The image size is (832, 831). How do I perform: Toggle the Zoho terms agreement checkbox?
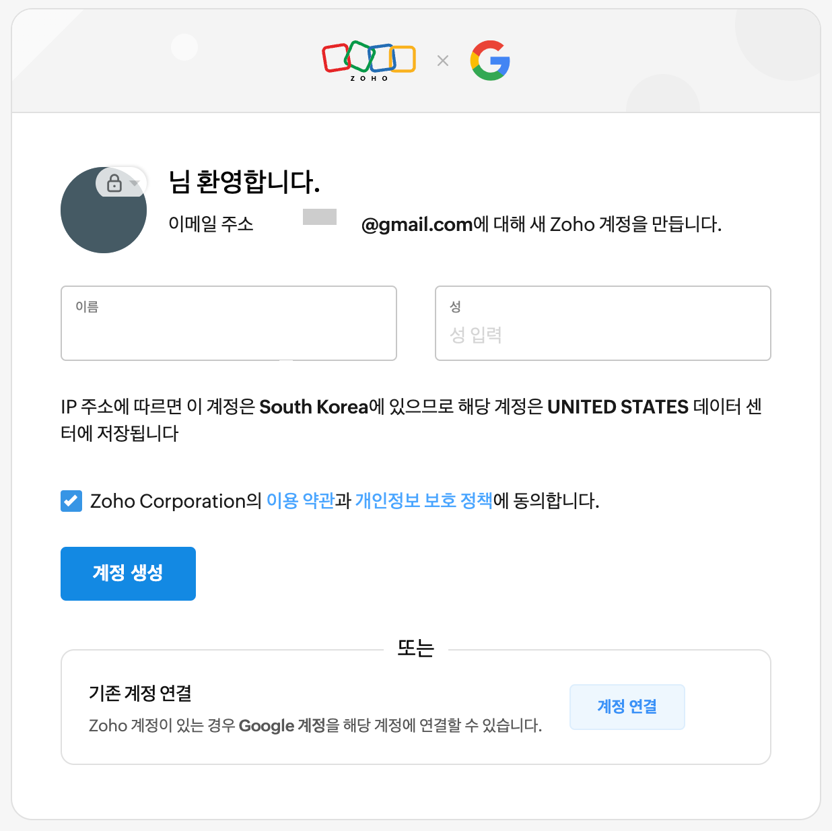[71, 501]
